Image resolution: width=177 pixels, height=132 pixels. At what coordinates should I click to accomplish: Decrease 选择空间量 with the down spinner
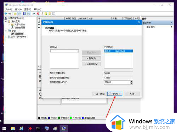point(131,83)
